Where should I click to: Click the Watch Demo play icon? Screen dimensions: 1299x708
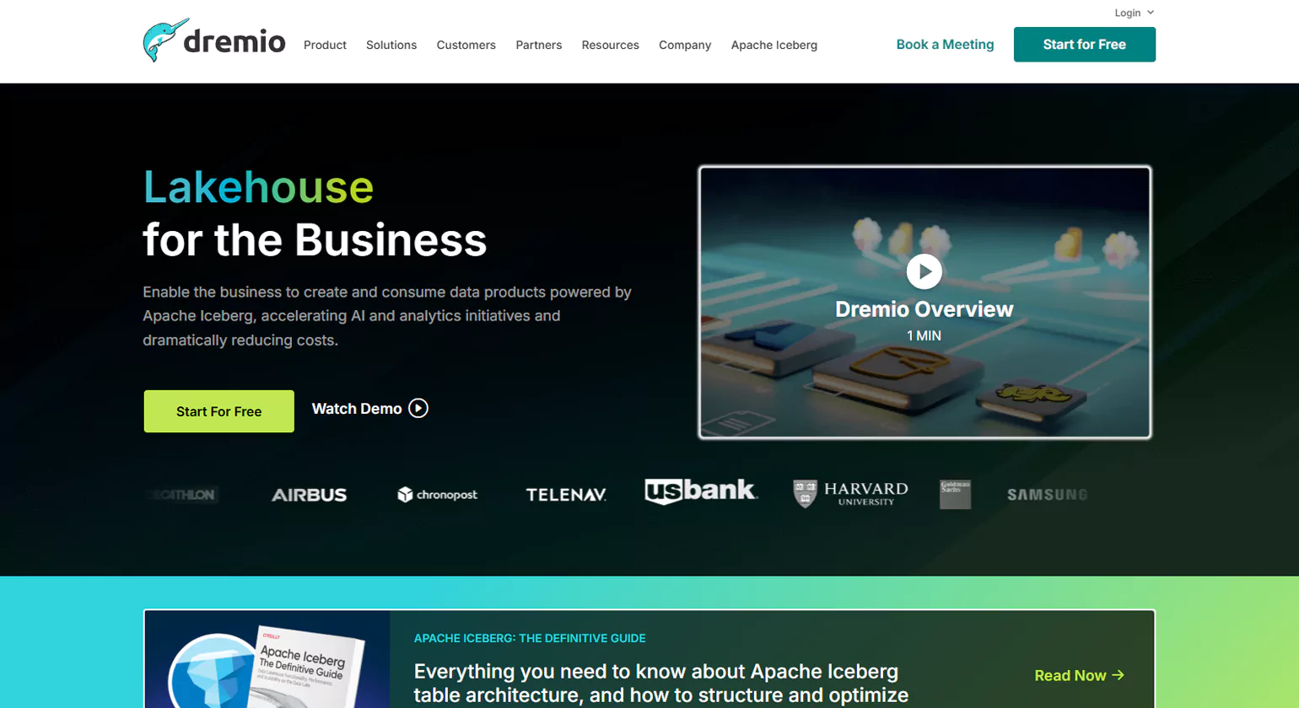(x=418, y=409)
